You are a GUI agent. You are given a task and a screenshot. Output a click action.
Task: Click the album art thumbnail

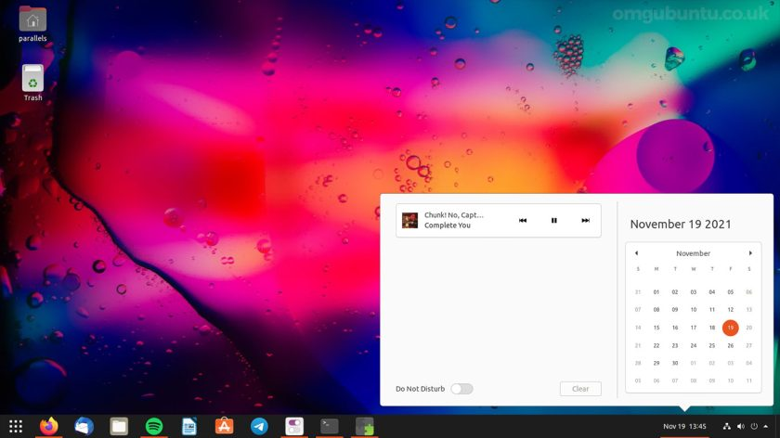coord(409,220)
